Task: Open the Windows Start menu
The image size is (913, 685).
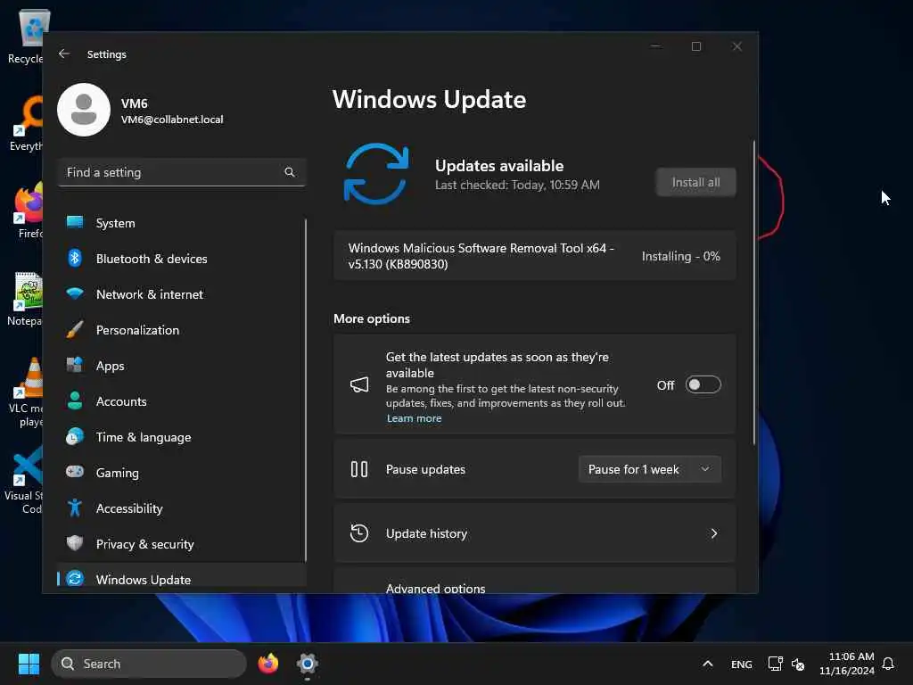Action: 29,664
